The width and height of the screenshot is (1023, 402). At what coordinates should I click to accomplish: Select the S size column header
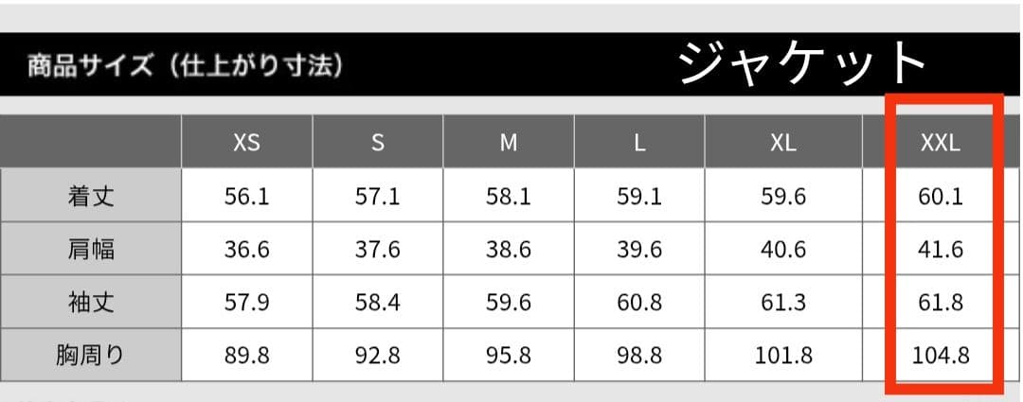pyautogui.click(x=378, y=143)
